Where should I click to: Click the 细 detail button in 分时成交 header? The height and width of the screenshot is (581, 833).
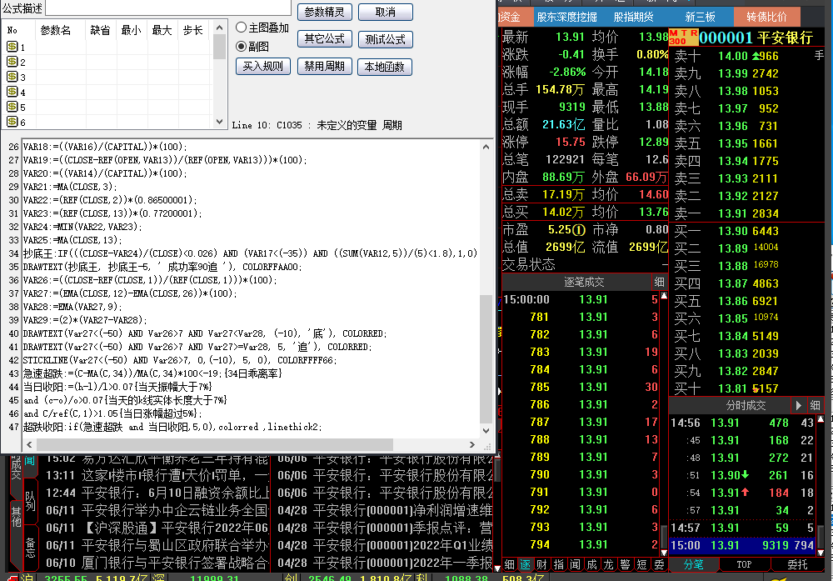pyautogui.click(x=815, y=406)
